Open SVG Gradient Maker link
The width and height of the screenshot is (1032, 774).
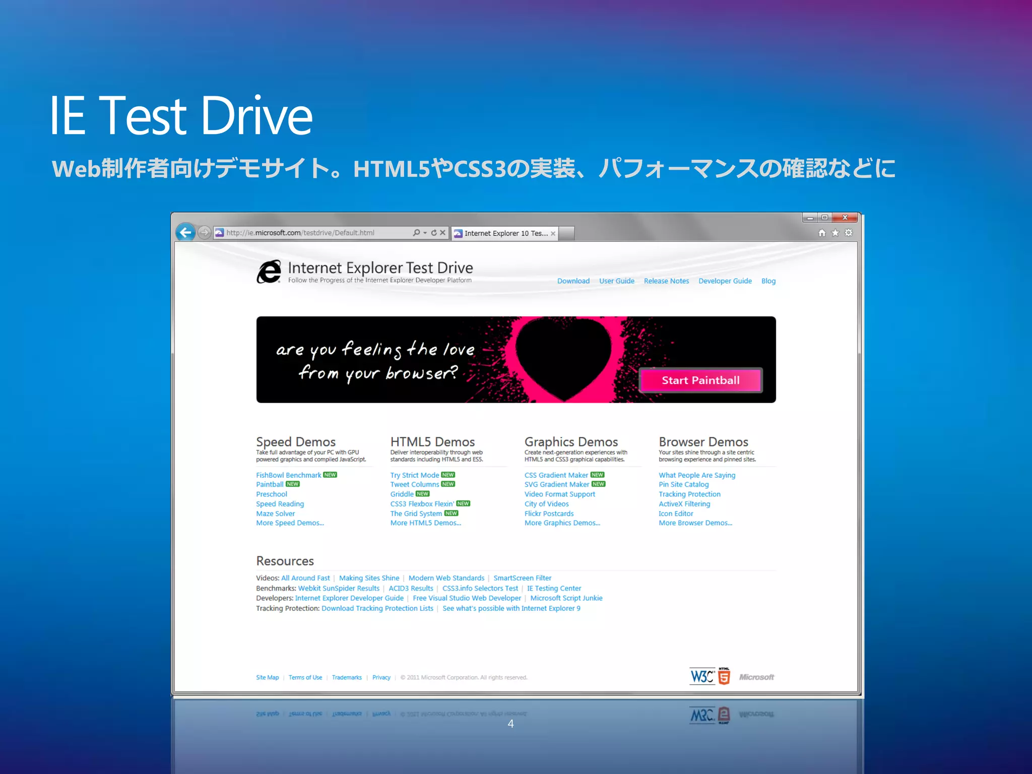tap(556, 484)
